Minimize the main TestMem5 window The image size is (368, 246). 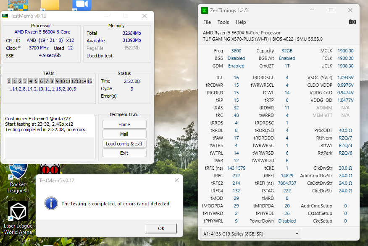(106, 16)
